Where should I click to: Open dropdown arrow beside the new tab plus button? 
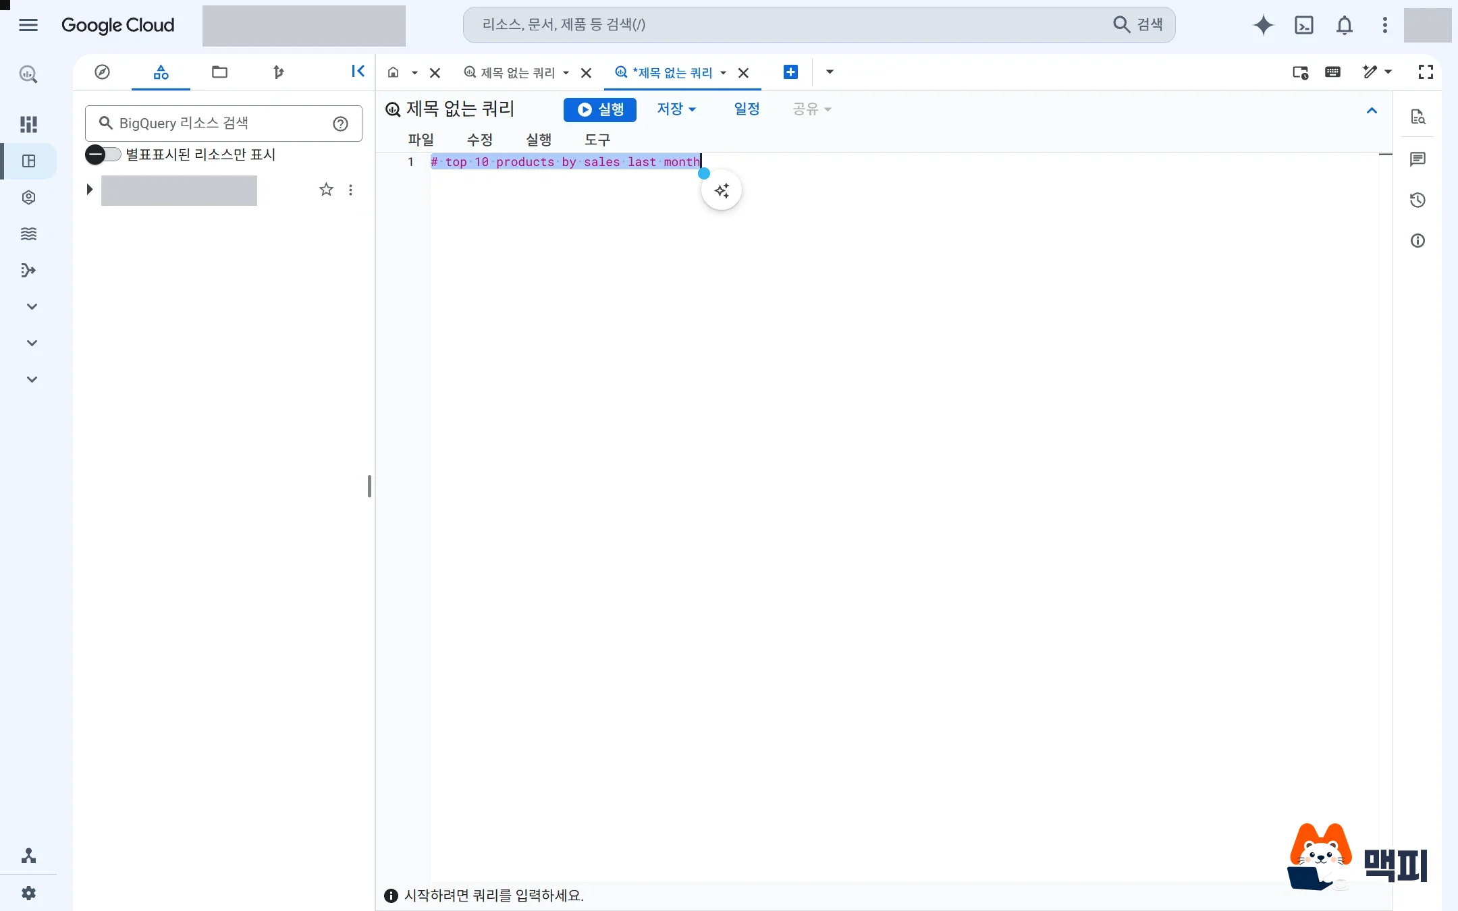[x=830, y=72]
